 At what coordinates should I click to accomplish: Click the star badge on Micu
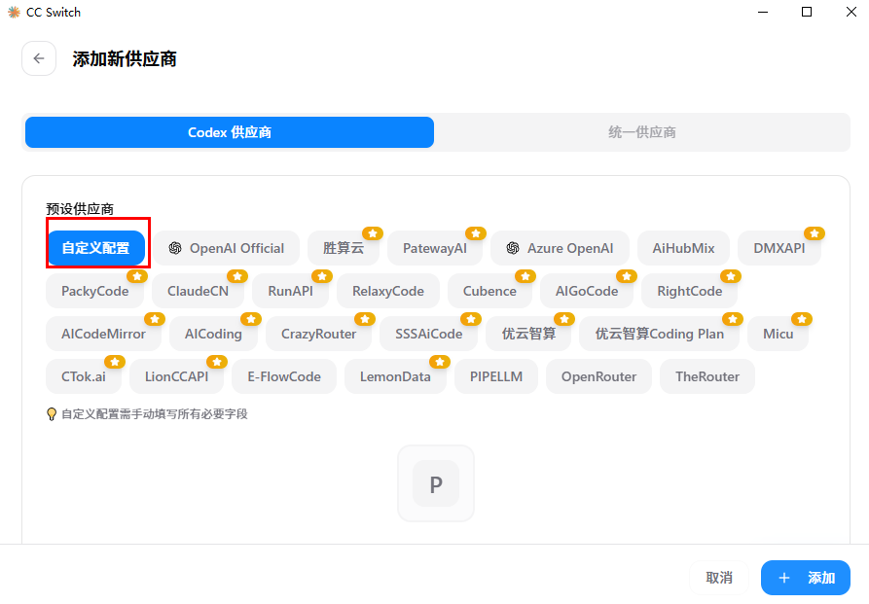pos(802,319)
